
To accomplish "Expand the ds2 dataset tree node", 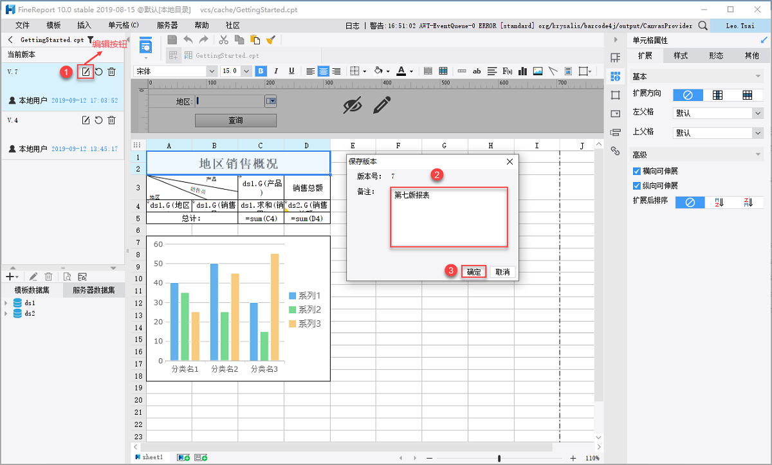I will tap(6, 313).
